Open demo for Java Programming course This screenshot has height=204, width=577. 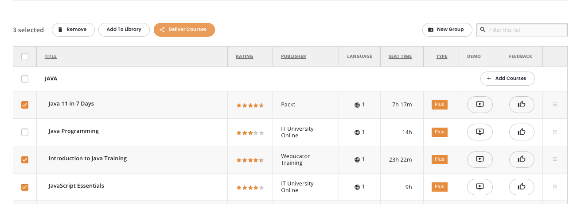coord(480,132)
